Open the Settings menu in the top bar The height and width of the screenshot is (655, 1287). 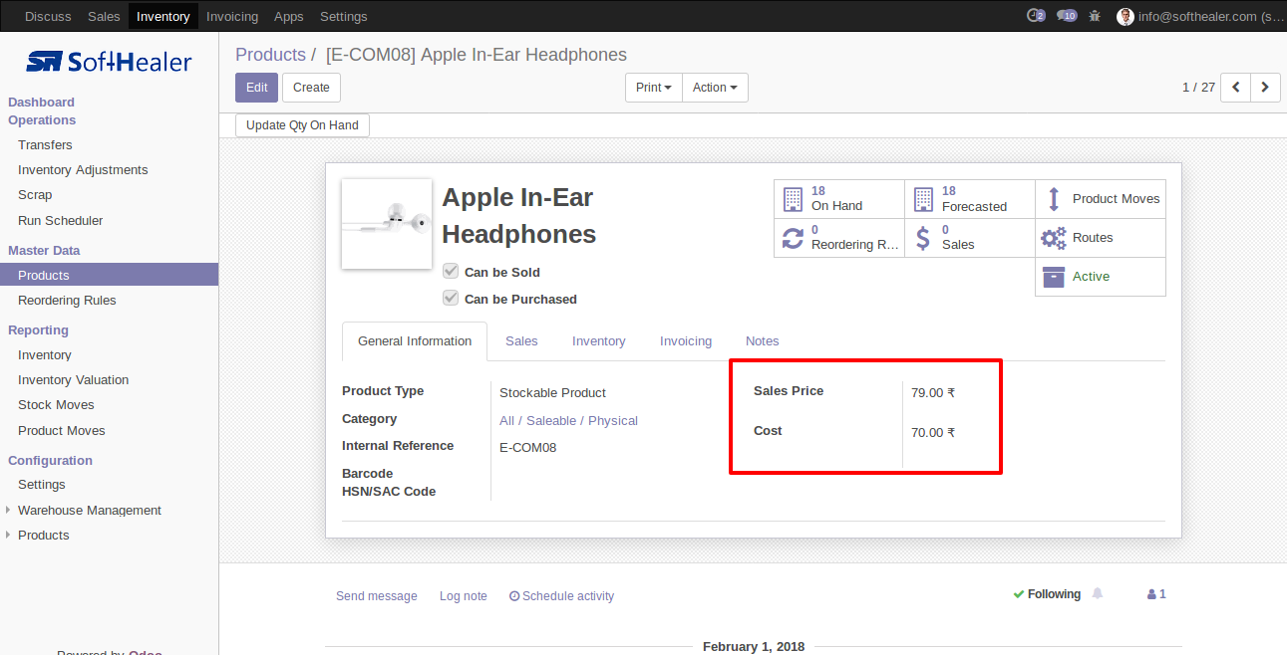coord(344,16)
